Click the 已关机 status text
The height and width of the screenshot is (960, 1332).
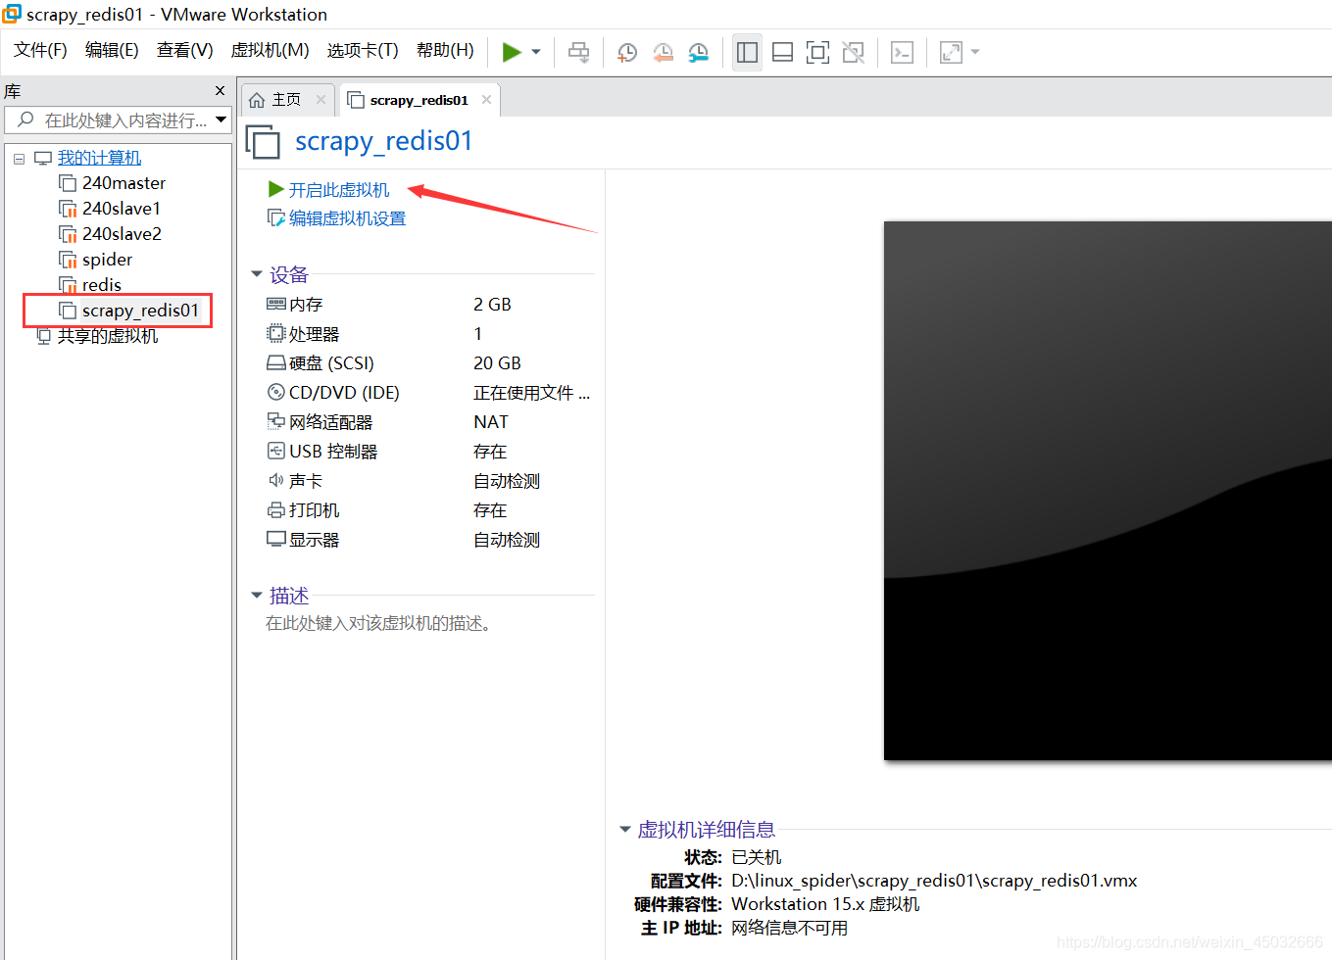(756, 857)
